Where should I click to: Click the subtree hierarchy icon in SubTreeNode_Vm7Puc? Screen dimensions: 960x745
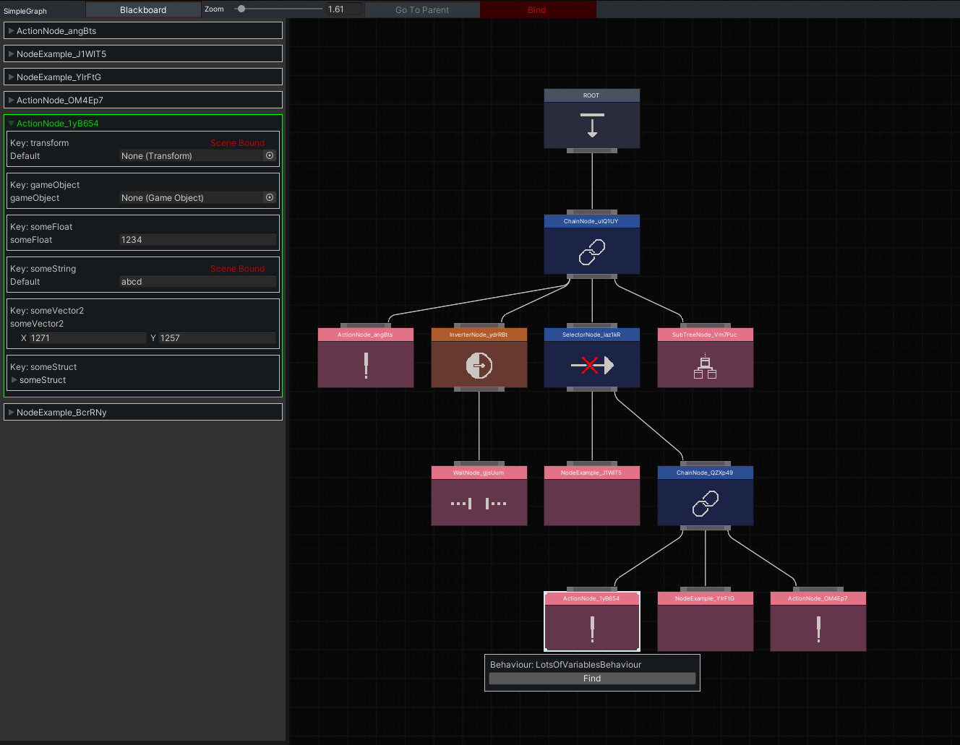pos(705,366)
